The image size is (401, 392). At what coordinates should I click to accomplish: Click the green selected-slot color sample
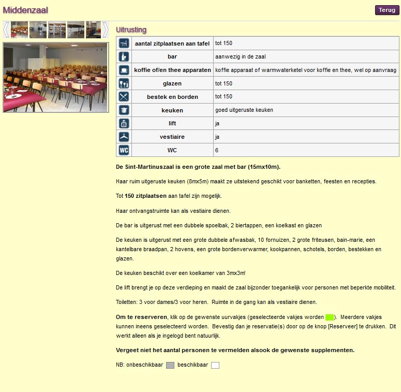[330, 317]
